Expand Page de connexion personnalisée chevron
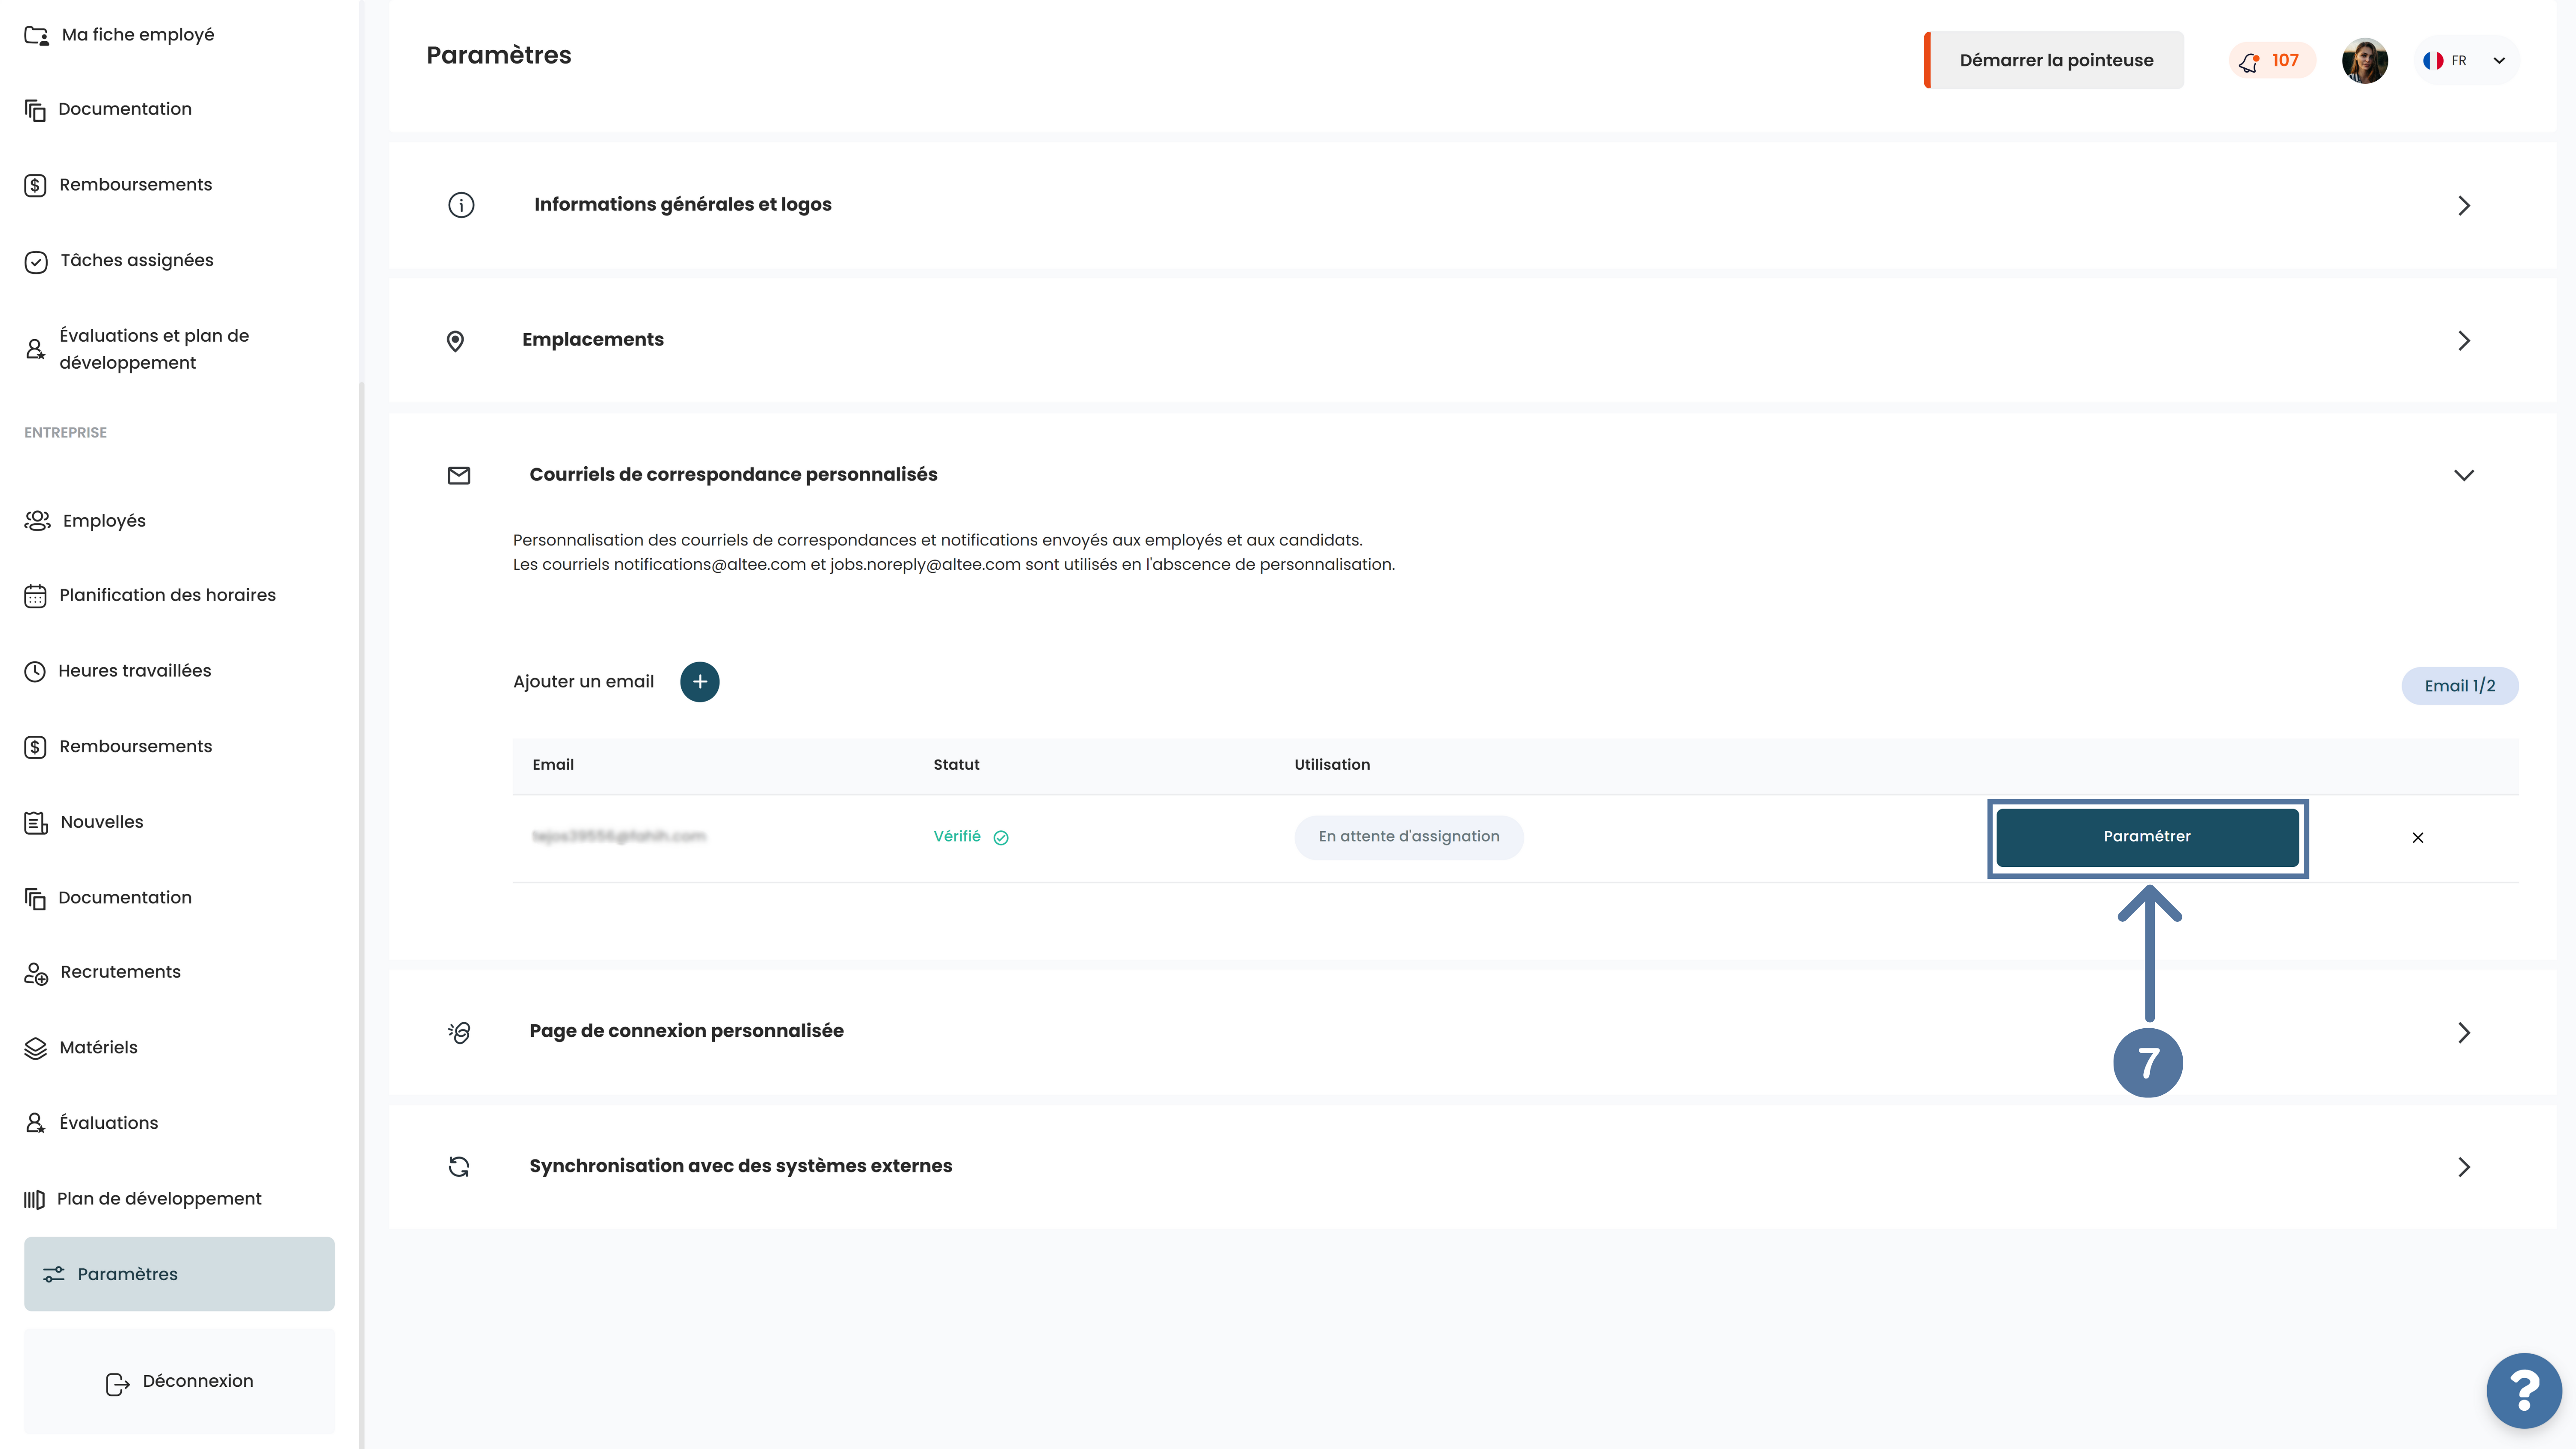Image resolution: width=2576 pixels, height=1449 pixels. pos(2464,1033)
